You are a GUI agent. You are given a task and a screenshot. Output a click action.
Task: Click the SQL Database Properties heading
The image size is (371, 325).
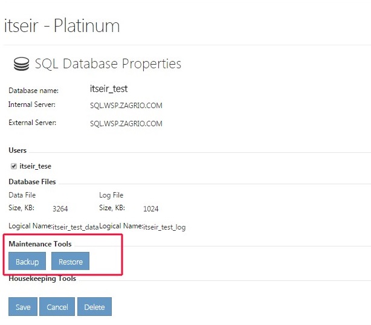click(108, 63)
